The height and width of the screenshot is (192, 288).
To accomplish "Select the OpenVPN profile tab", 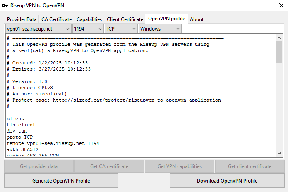I will click(166, 19).
